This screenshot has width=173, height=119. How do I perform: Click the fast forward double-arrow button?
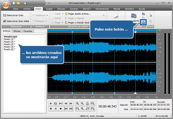[x=71, y=104]
